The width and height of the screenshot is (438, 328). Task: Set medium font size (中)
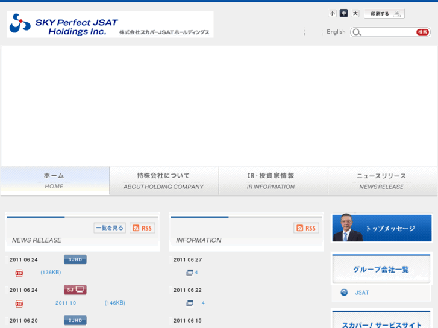tap(343, 13)
